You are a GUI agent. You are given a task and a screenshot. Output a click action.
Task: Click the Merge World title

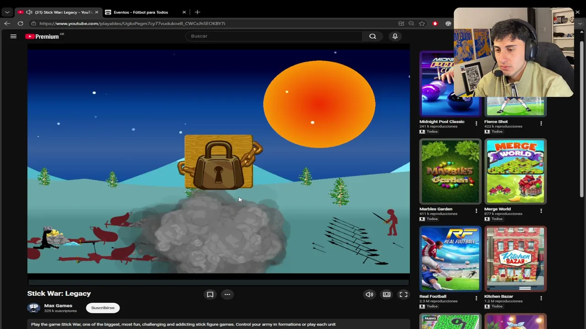[x=497, y=209]
